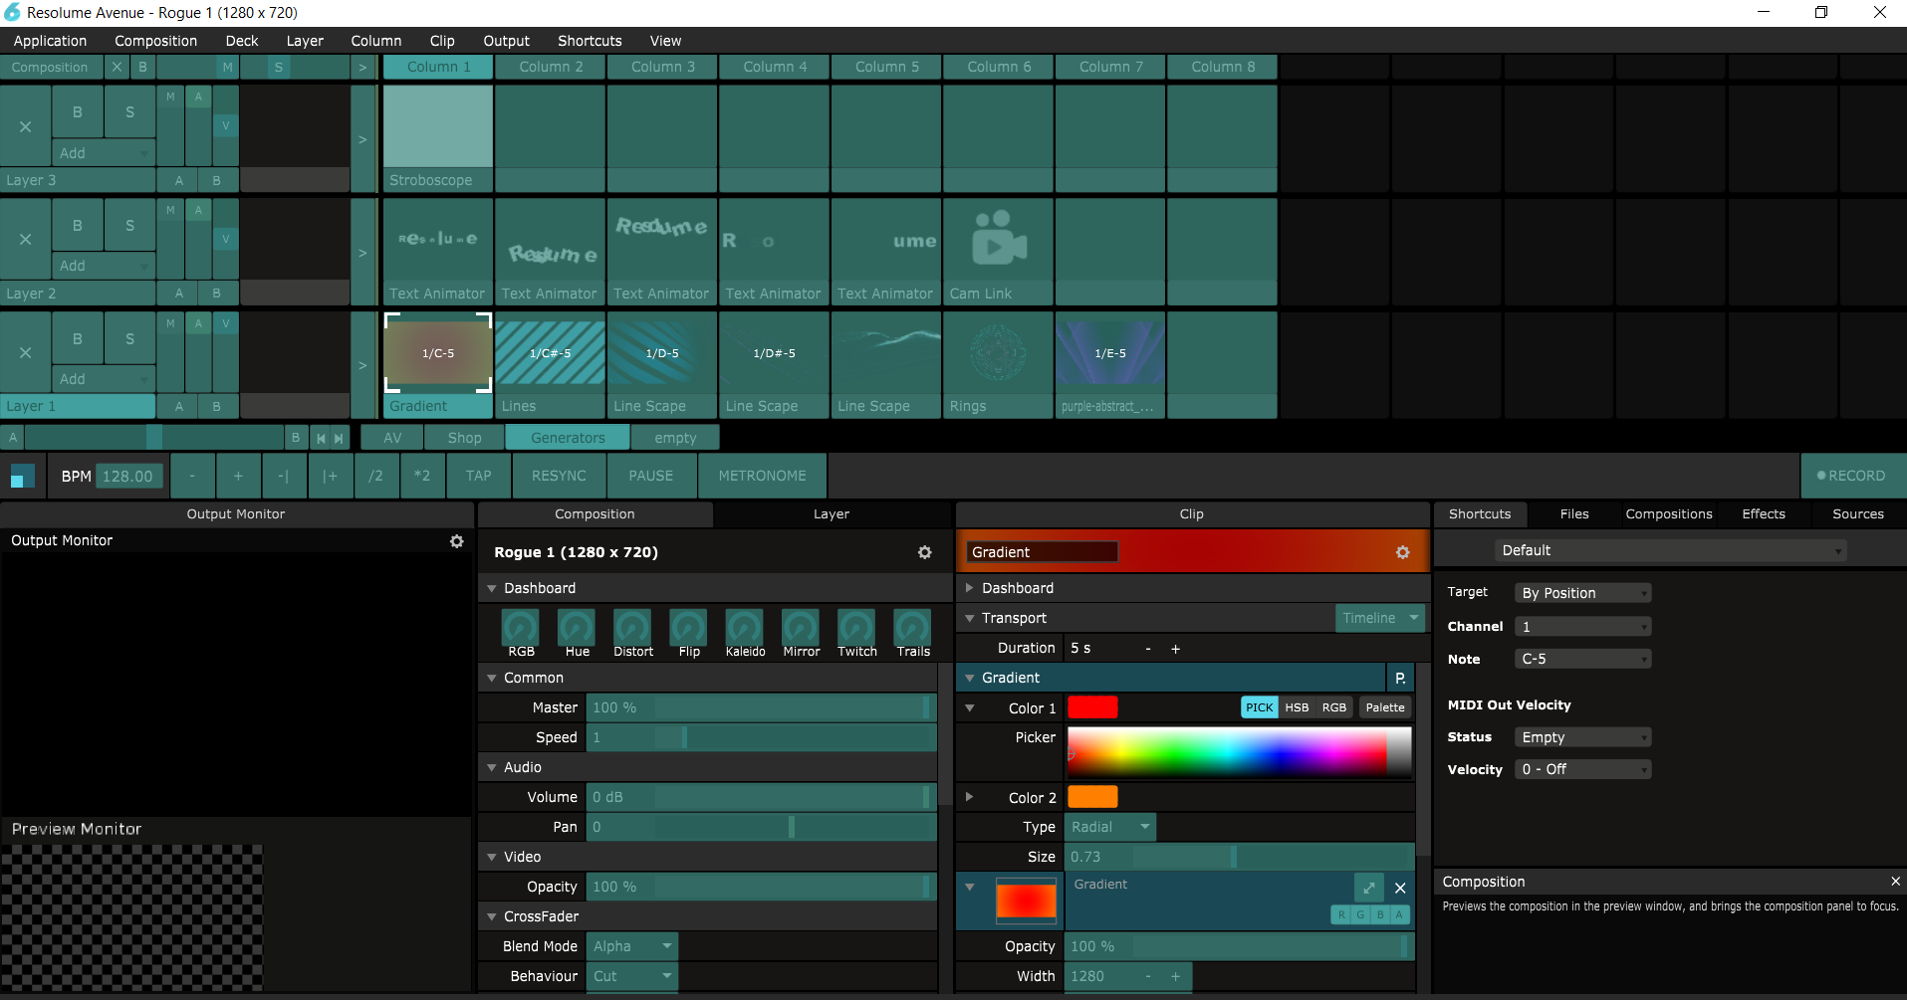
Task: Click the Color 1 red swatch
Action: [1092, 707]
